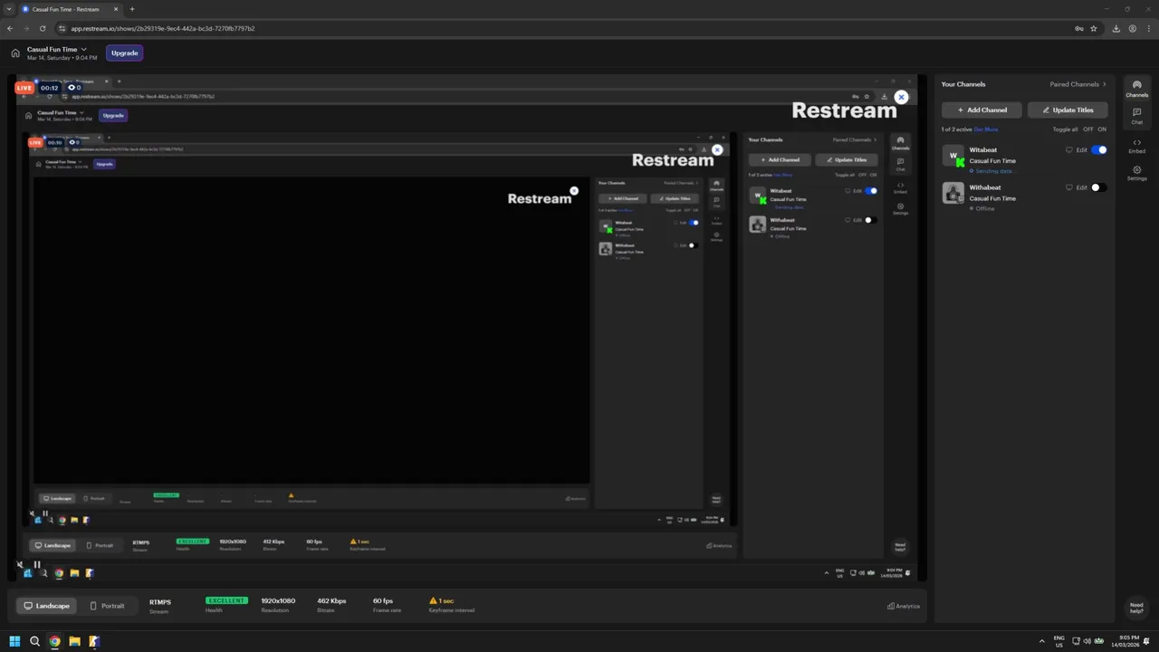Open the Chrome profile icon

1133,28
